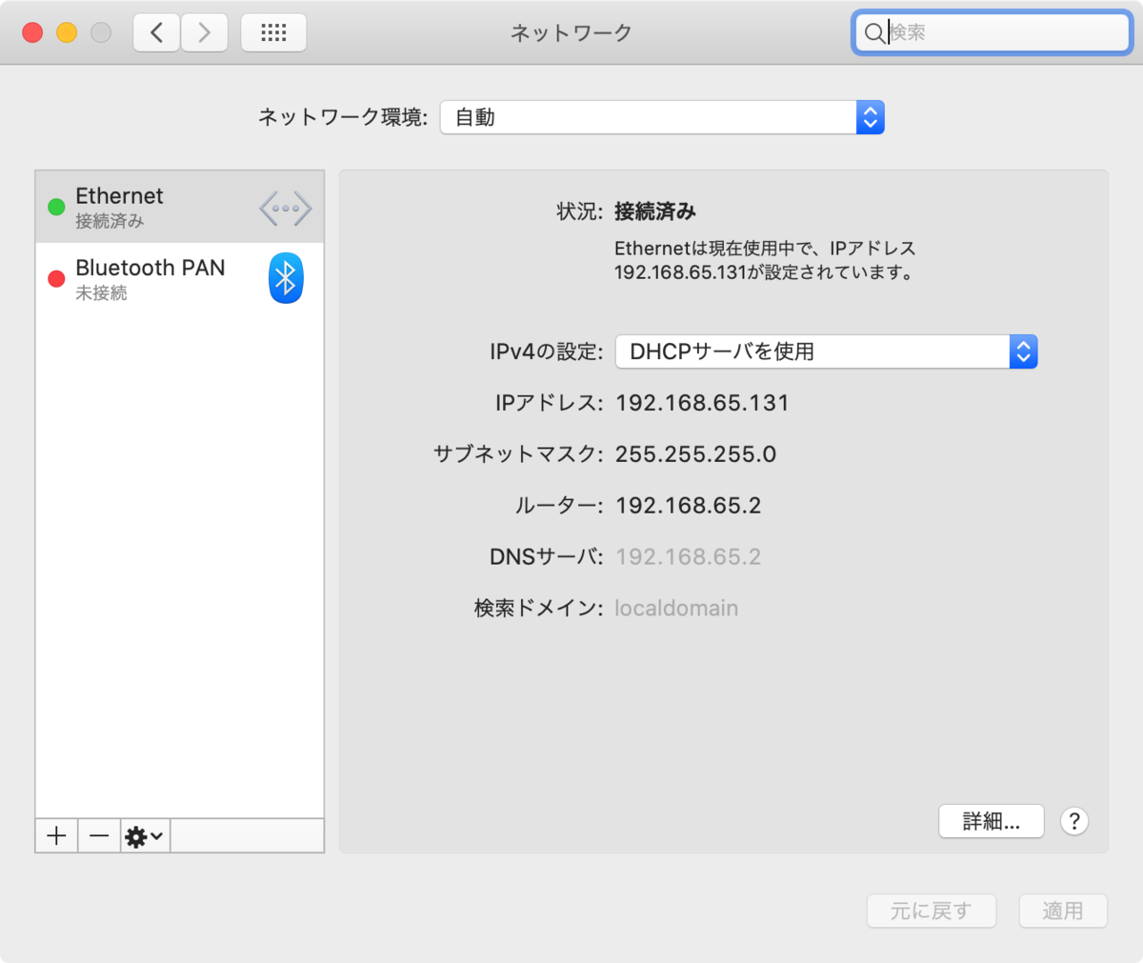The height and width of the screenshot is (963, 1143).
Task: Click the magnifier icon in the search field
Action: click(x=873, y=33)
